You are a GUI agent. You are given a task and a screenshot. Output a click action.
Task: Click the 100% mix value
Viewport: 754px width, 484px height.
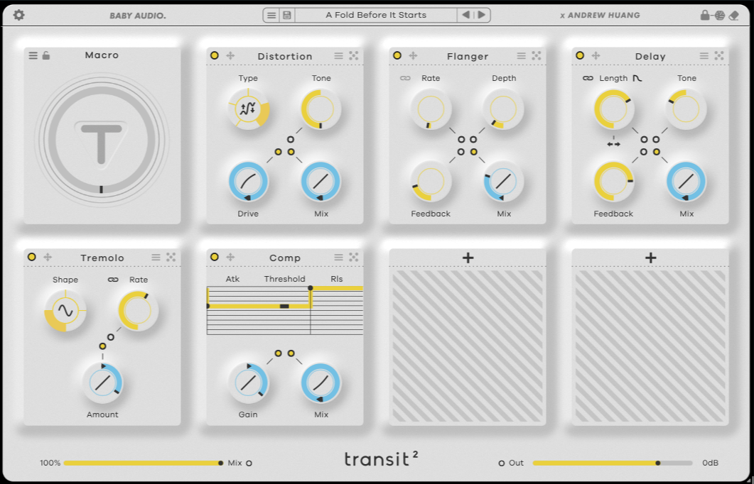pyautogui.click(x=50, y=463)
